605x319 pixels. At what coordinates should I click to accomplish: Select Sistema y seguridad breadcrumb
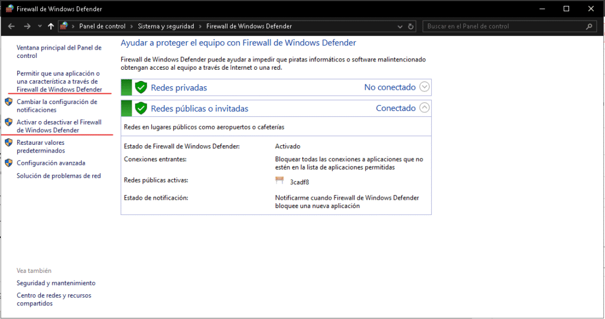[x=167, y=27]
